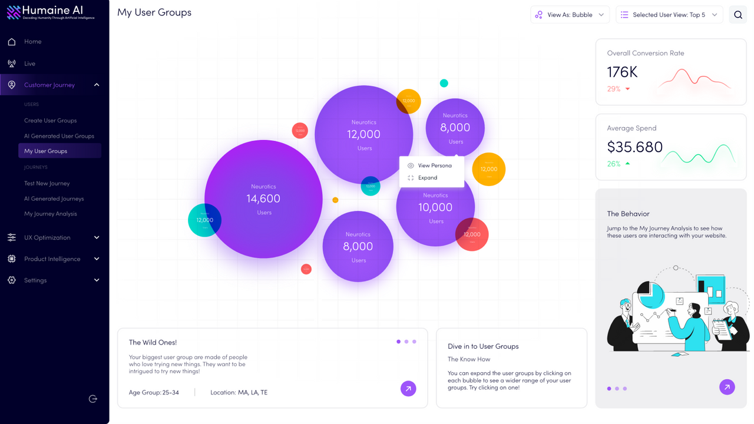Select the second carousel dot on The Wild Ones card
Viewport: 754px width, 424px height.
pyautogui.click(x=406, y=341)
